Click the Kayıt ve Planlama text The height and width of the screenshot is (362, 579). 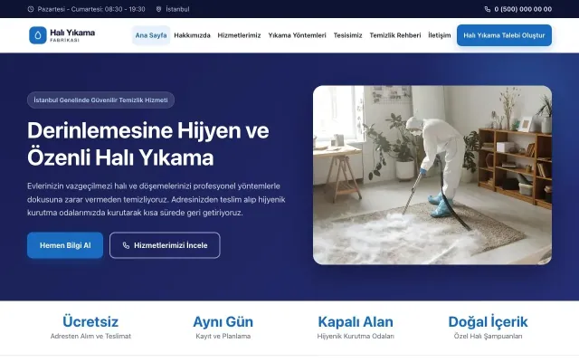pyautogui.click(x=223, y=336)
